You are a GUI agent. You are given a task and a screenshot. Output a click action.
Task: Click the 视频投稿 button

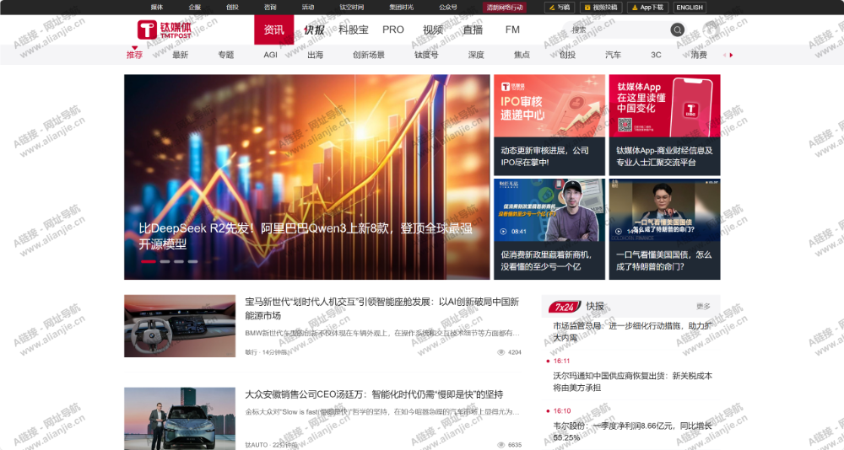tap(601, 8)
